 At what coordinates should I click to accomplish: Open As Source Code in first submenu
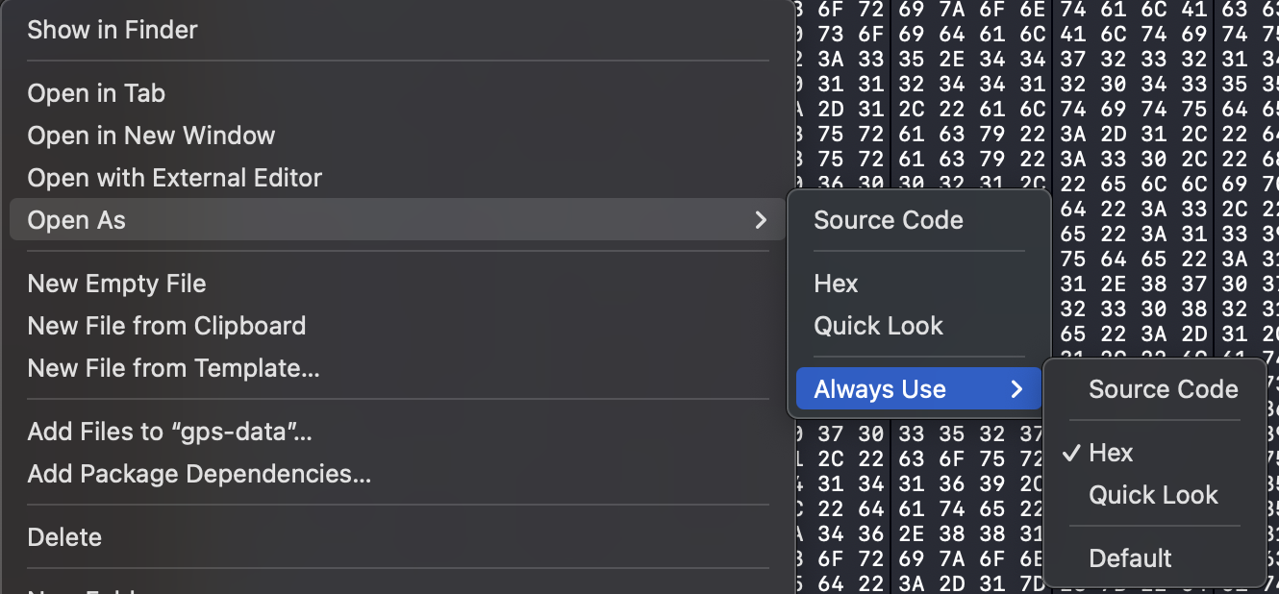pyautogui.click(x=889, y=220)
